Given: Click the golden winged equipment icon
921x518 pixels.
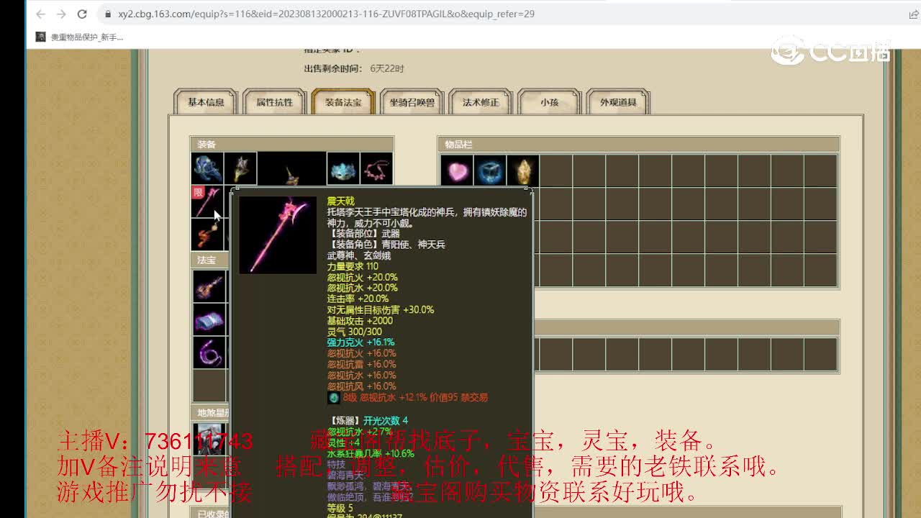Looking at the screenshot, I should (x=240, y=168).
